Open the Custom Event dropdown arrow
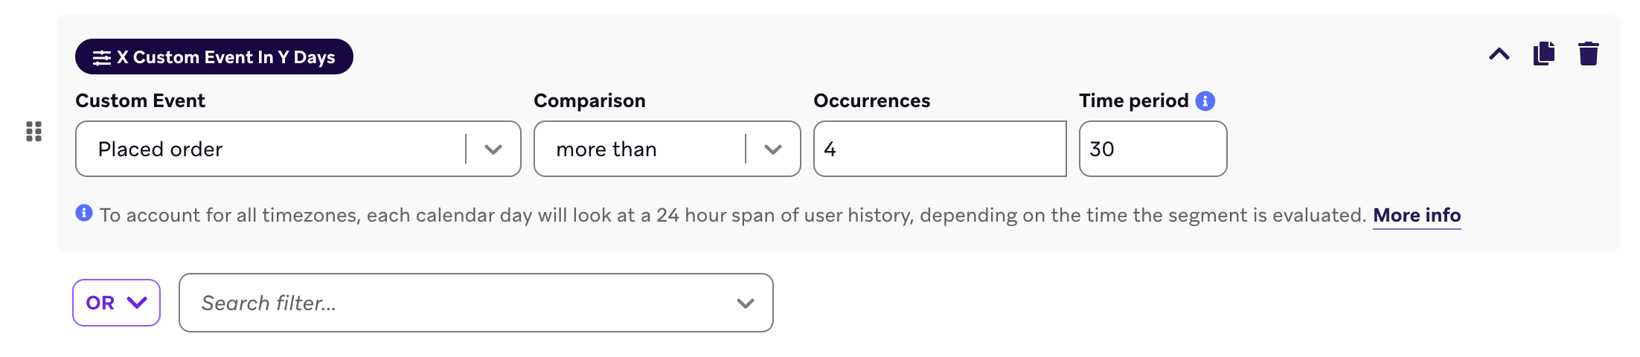The image size is (1640, 357). coord(493,149)
